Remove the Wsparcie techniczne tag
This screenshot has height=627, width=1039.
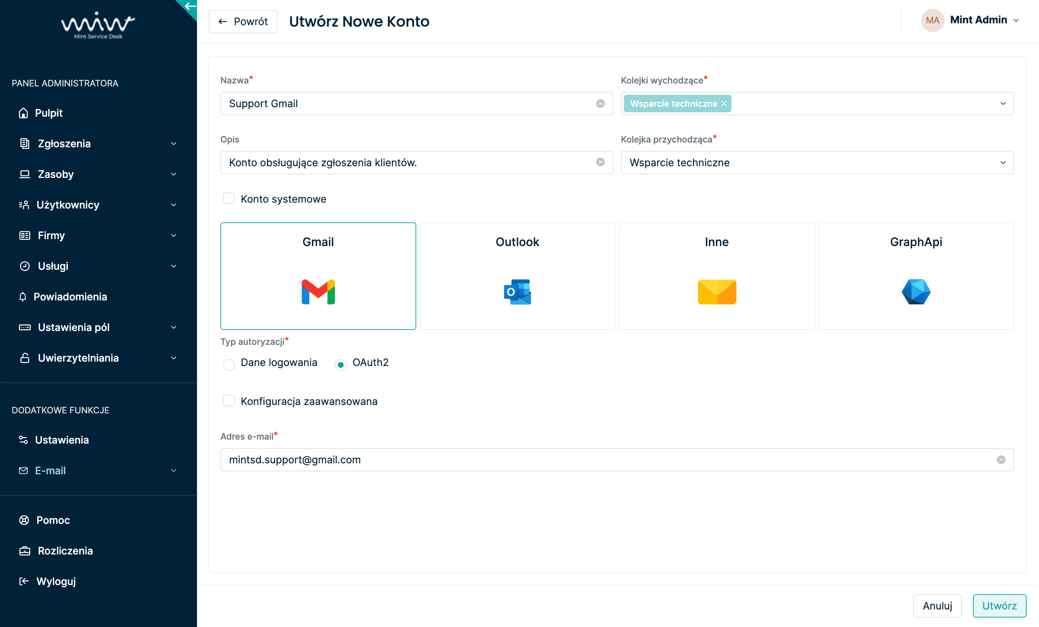(724, 104)
